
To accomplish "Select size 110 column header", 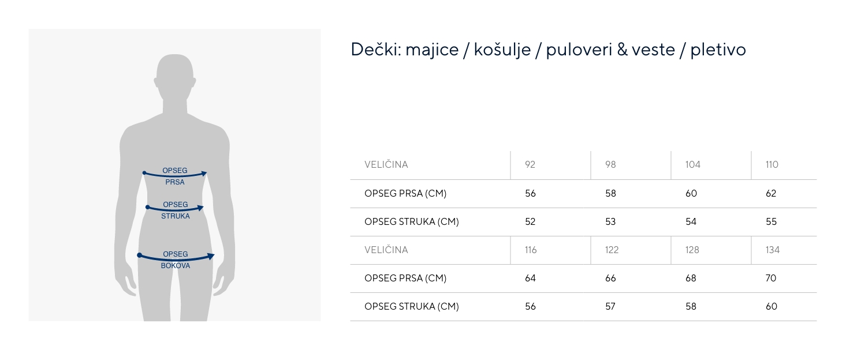I will [772, 165].
